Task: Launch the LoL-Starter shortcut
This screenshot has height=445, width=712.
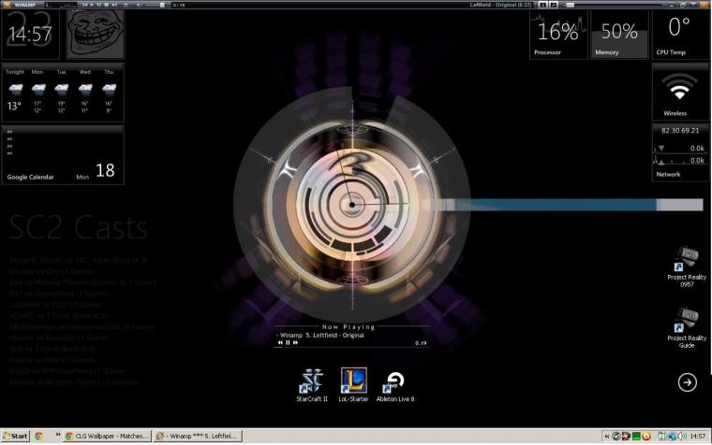Action: (353, 386)
